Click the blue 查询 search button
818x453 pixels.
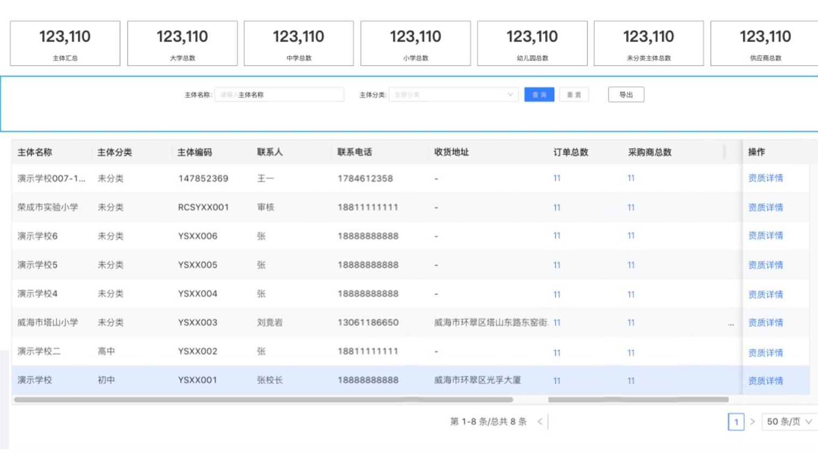[x=539, y=95]
